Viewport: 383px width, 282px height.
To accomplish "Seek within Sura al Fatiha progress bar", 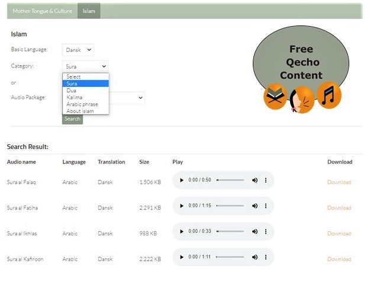I will [230, 206].
